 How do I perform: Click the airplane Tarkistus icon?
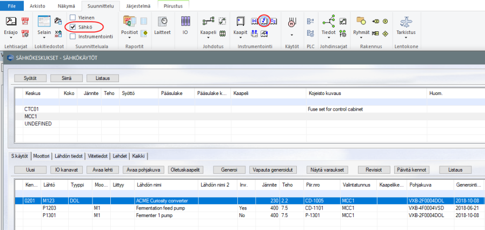tap(405, 22)
